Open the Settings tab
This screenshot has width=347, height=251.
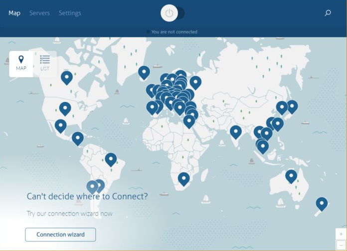point(70,13)
